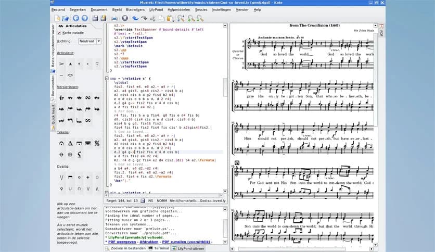This screenshot has width=435, height=252.
Task: Click the 'Afdrukken' link in output log
Action: coord(149,242)
